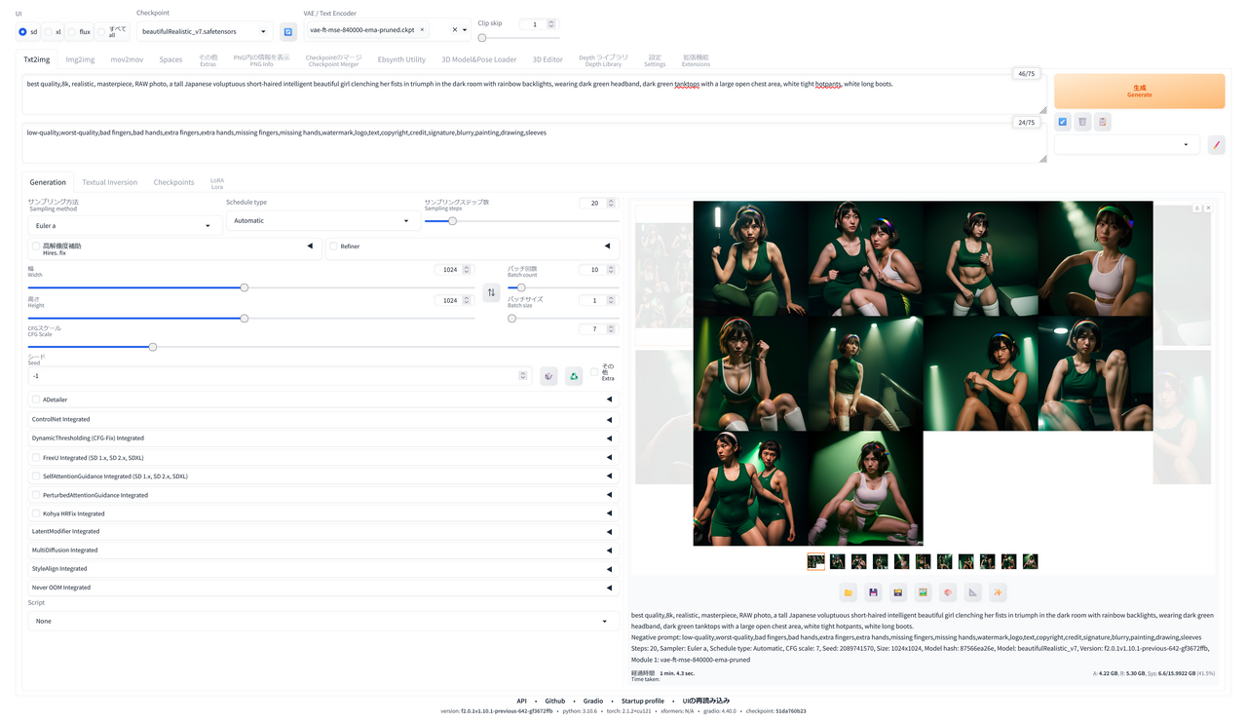Select the 'xl' UI radio button
Screen dimensions: 1247x723
coord(50,30)
